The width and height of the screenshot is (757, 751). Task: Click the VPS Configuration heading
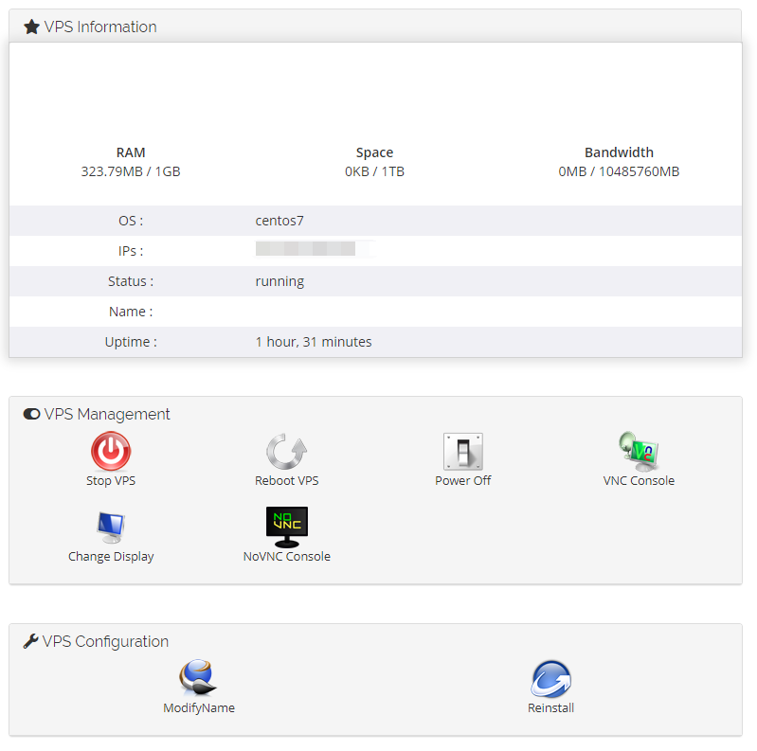click(105, 641)
